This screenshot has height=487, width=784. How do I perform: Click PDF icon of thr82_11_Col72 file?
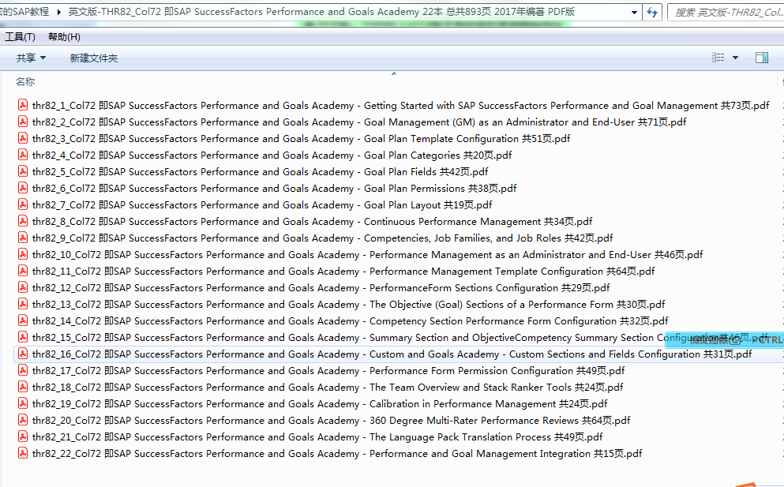tap(22, 271)
